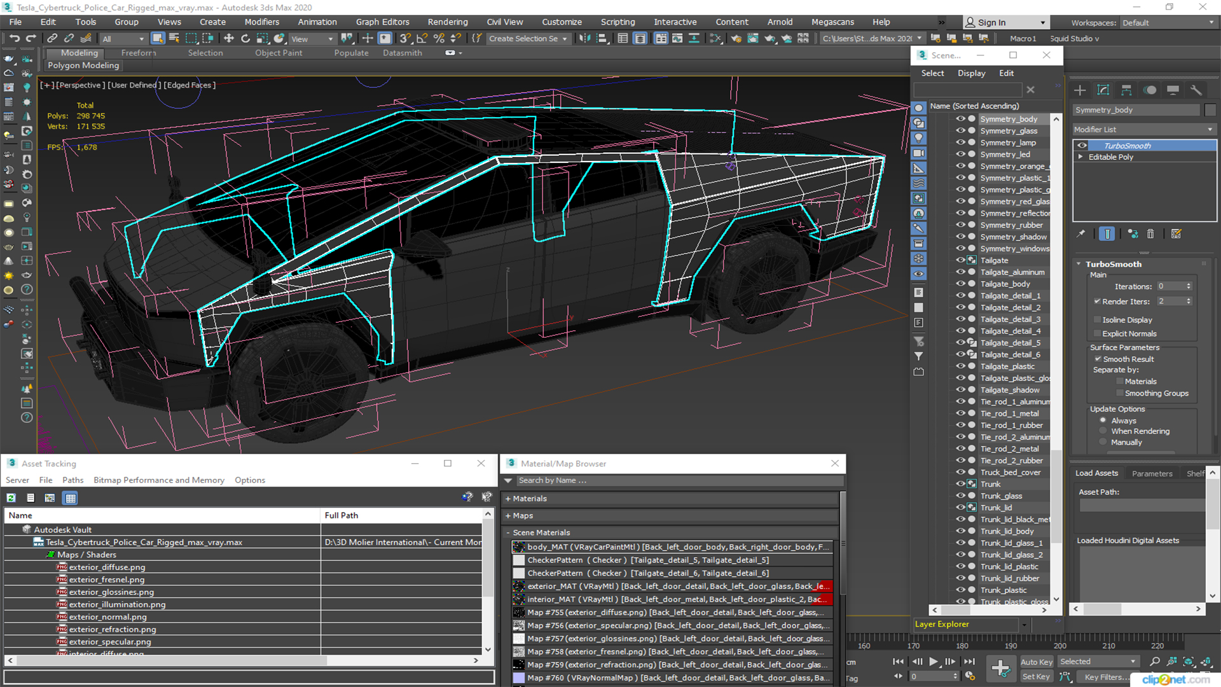Viewport: 1221px width, 687px height.
Task: Open the Create tab plus icon
Action: pyautogui.click(x=1080, y=90)
